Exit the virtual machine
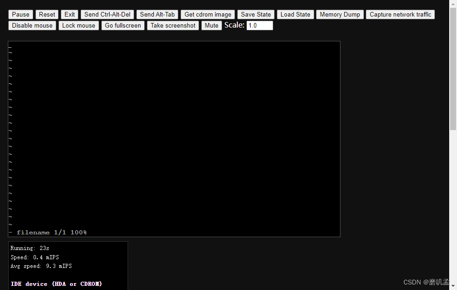457x290 pixels. pyautogui.click(x=70, y=14)
